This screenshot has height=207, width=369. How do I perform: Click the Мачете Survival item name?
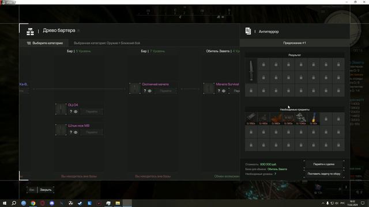(x=227, y=85)
